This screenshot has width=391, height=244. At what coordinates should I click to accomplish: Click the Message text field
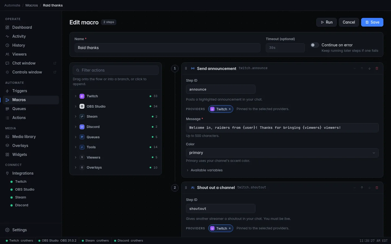click(282, 128)
